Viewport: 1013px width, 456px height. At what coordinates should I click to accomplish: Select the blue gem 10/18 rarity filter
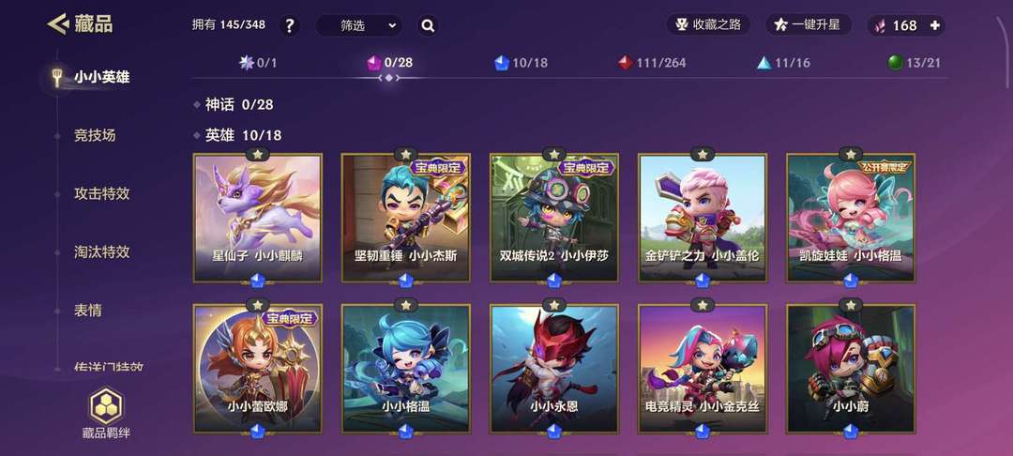point(521,63)
